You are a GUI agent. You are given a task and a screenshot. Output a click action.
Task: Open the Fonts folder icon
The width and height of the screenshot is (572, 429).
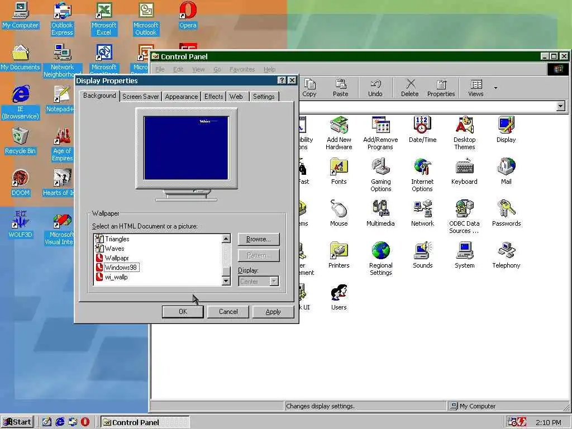click(339, 171)
